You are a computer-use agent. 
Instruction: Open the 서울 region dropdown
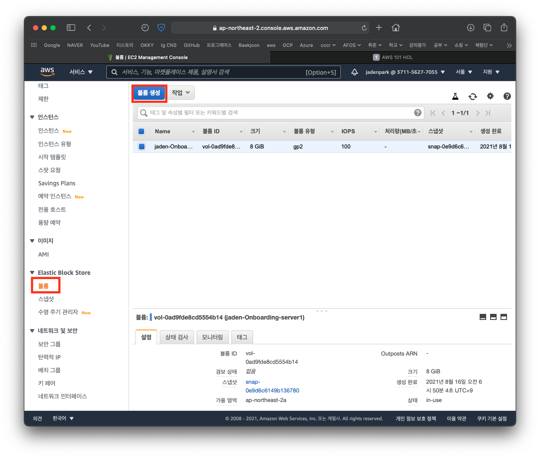pyautogui.click(x=464, y=72)
